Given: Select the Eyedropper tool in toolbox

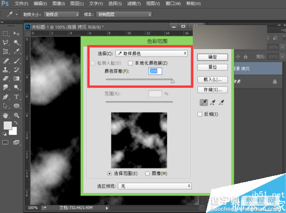Looking at the screenshot, I should (x=17, y=51).
